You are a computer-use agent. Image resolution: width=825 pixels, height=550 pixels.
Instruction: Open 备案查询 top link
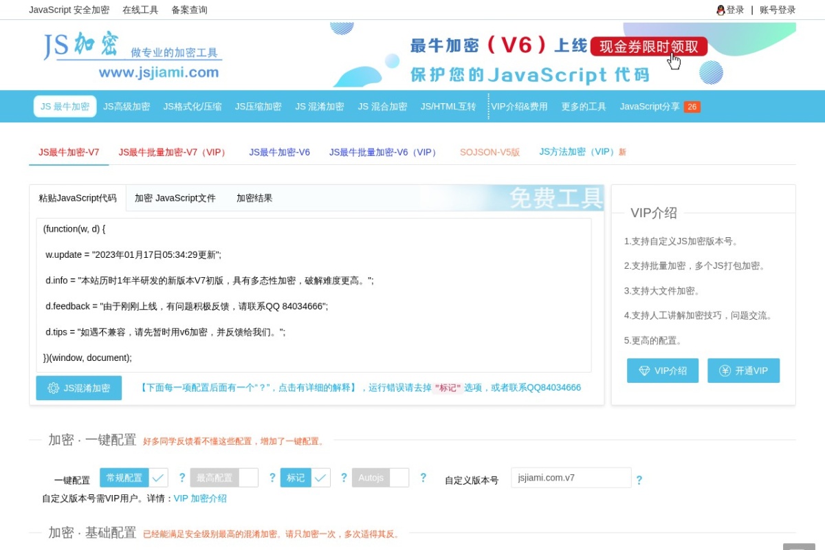[189, 10]
